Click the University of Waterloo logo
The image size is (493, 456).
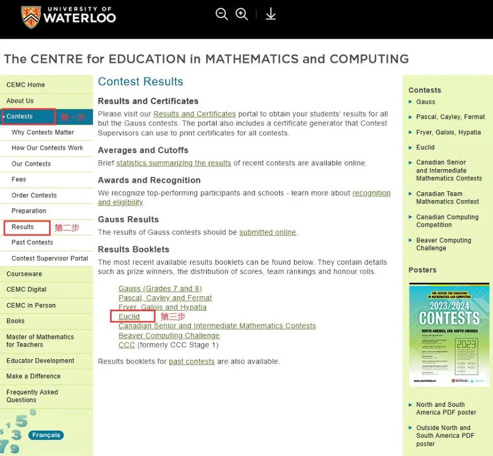point(68,17)
